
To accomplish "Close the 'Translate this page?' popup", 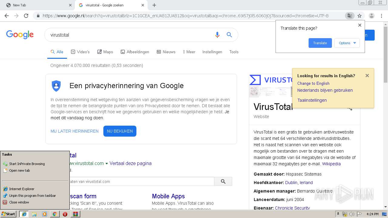I will tap(360, 25).
